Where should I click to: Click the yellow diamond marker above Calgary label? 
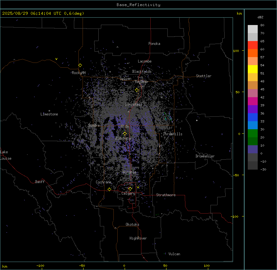(130, 189)
